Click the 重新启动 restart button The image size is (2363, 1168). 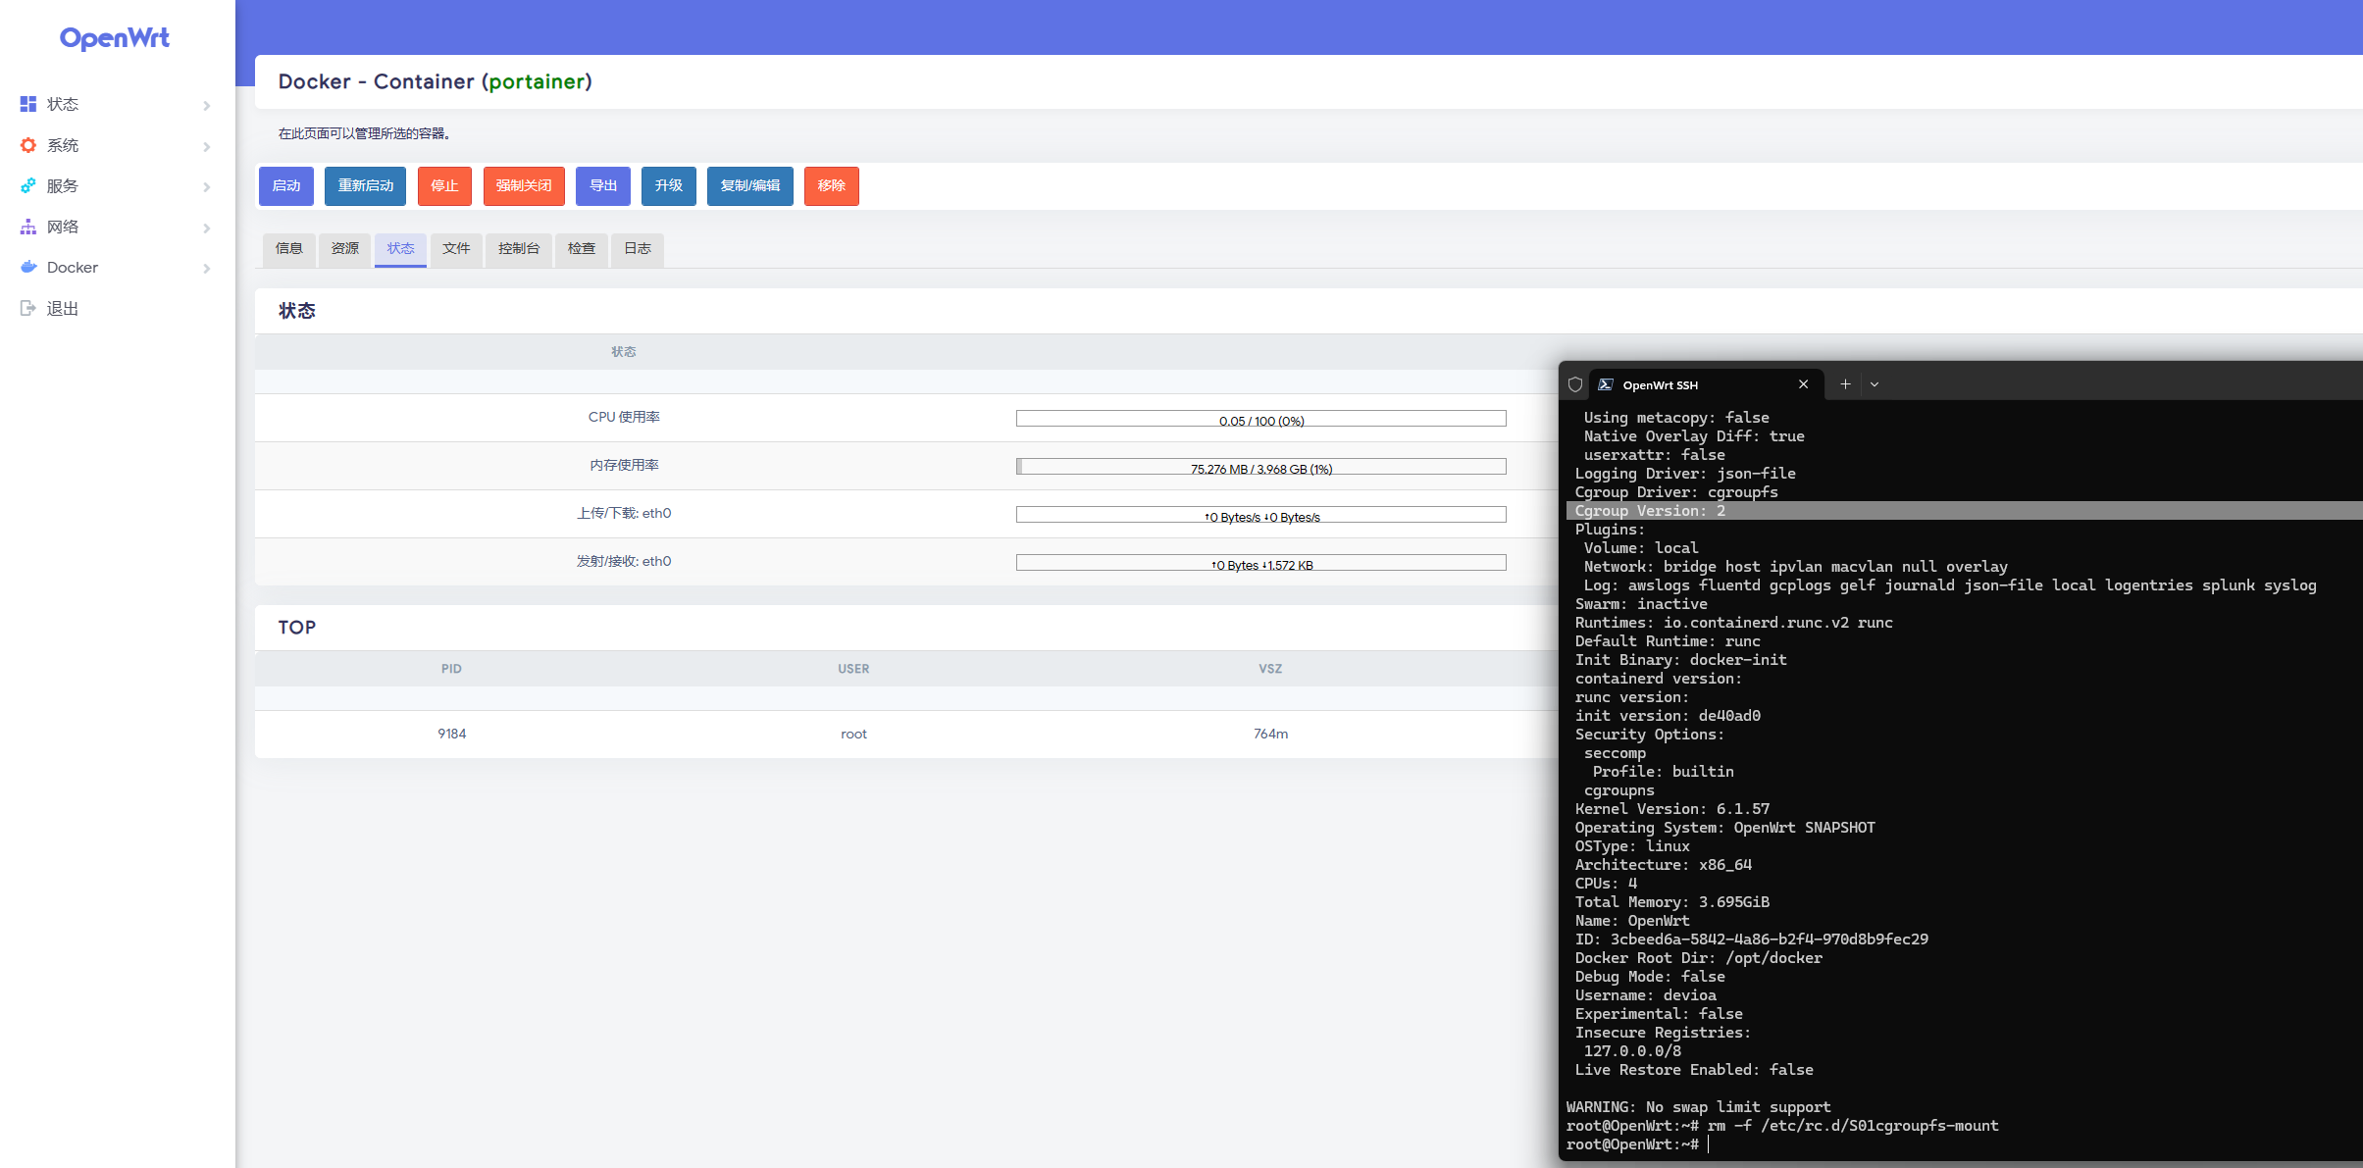pyautogui.click(x=364, y=185)
